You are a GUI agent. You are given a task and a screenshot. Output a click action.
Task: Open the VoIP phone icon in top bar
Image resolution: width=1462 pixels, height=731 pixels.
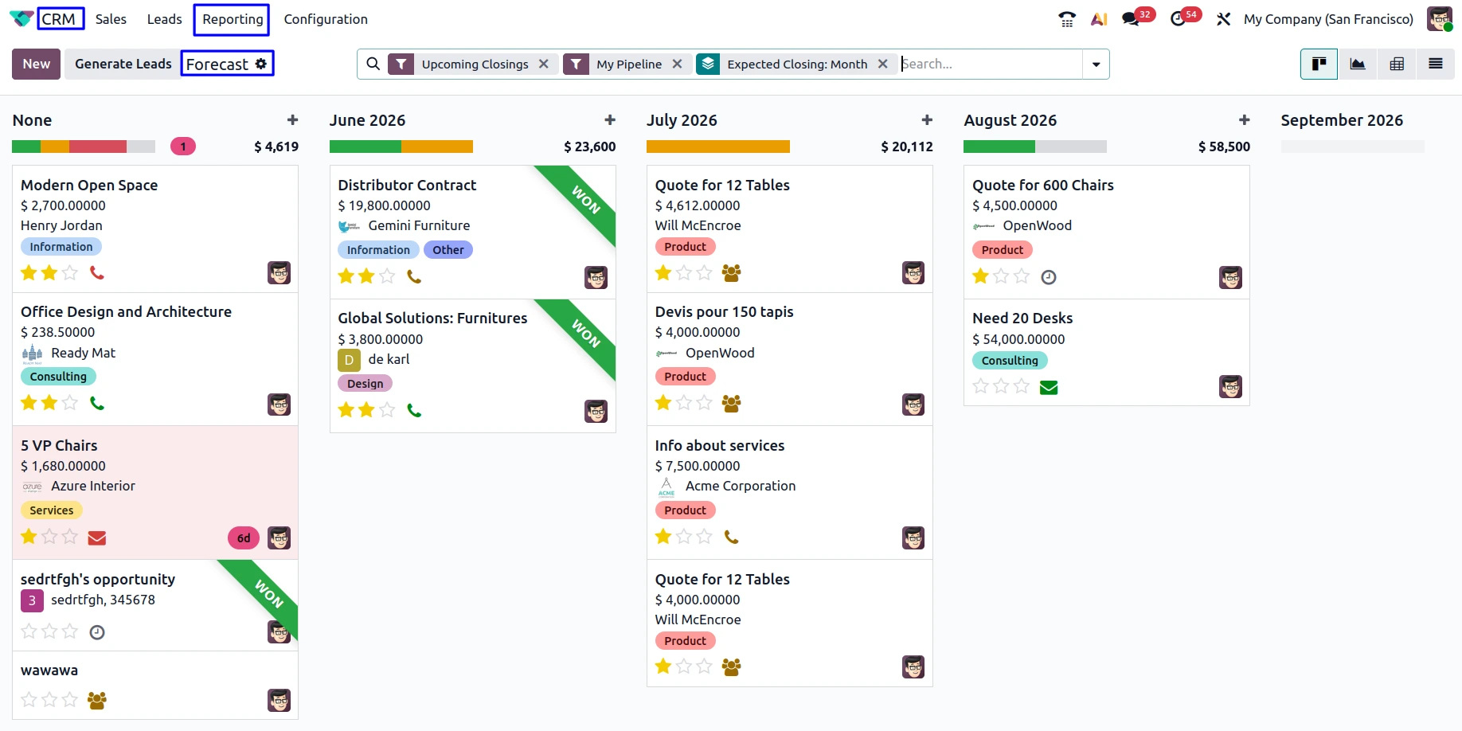pos(1067,19)
